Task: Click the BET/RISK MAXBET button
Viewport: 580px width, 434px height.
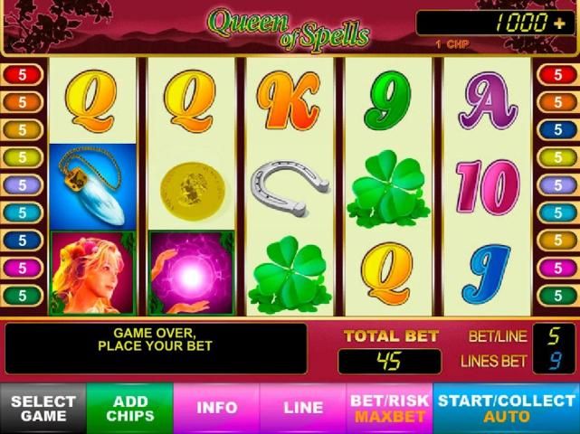Action: [389, 409]
